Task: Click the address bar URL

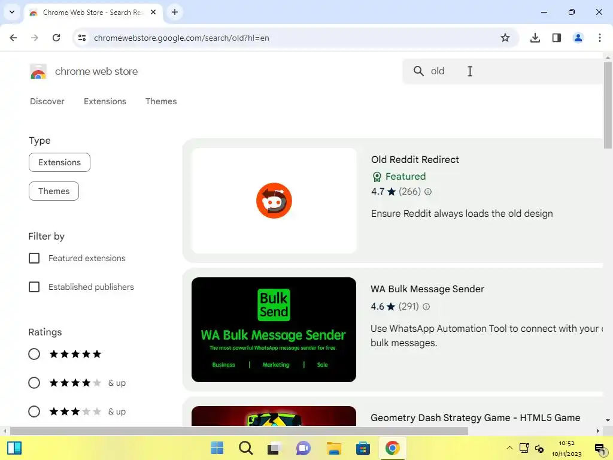Action: [181, 38]
